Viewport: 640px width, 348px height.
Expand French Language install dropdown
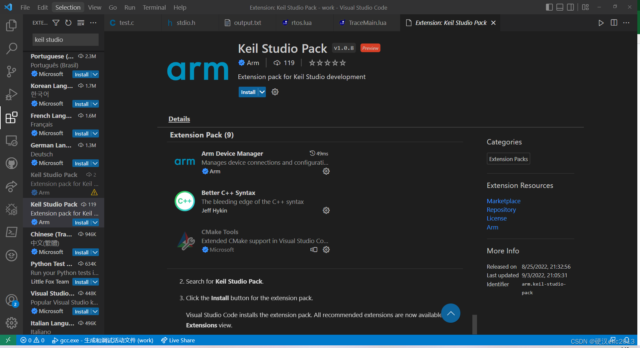click(x=95, y=133)
